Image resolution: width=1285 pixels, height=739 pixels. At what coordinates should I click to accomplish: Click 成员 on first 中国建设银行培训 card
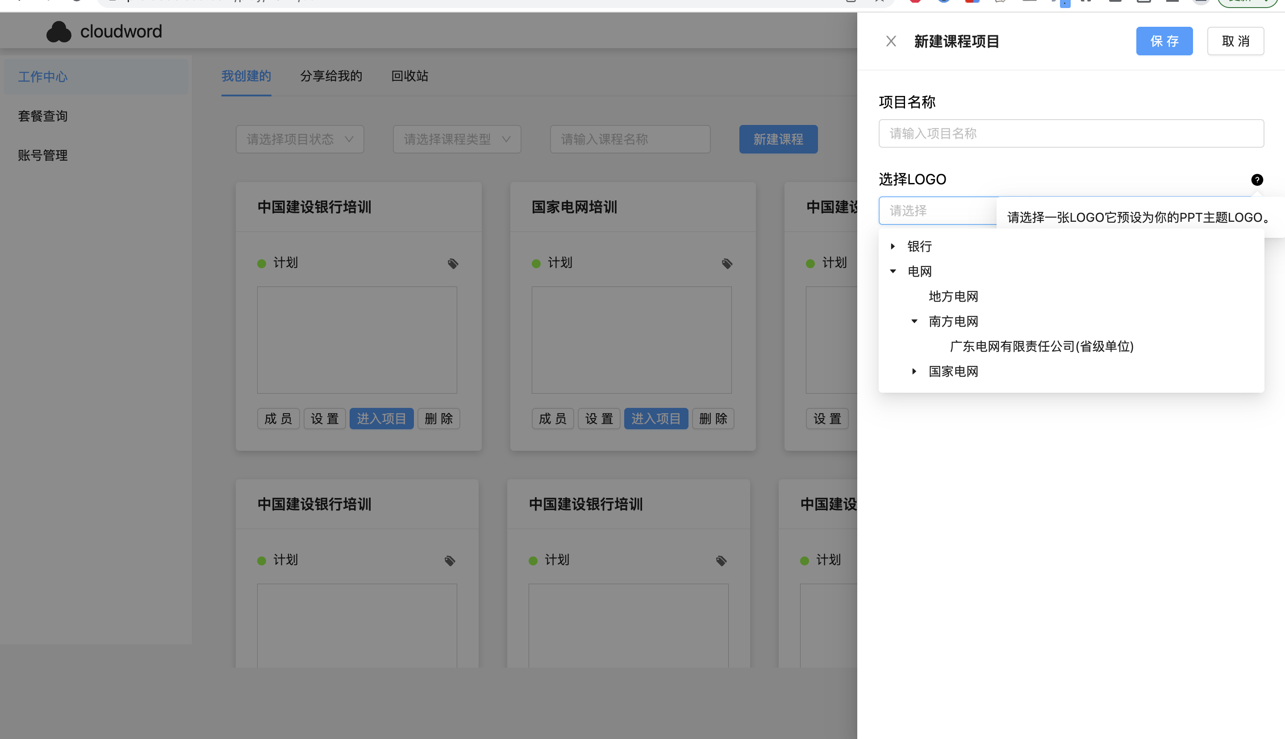pos(278,419)
